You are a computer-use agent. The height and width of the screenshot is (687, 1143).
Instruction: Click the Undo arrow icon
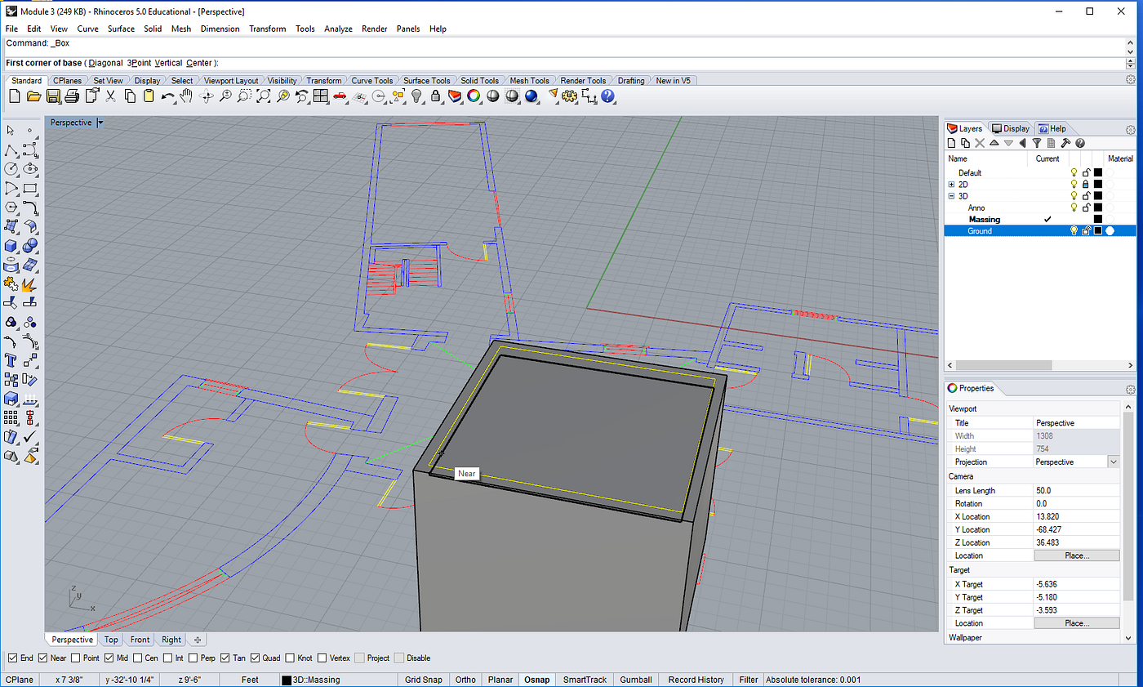[x=167, y=96]
